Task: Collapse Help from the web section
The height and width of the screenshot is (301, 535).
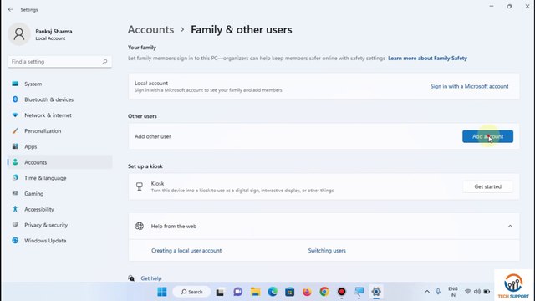Action: [510, 226]
